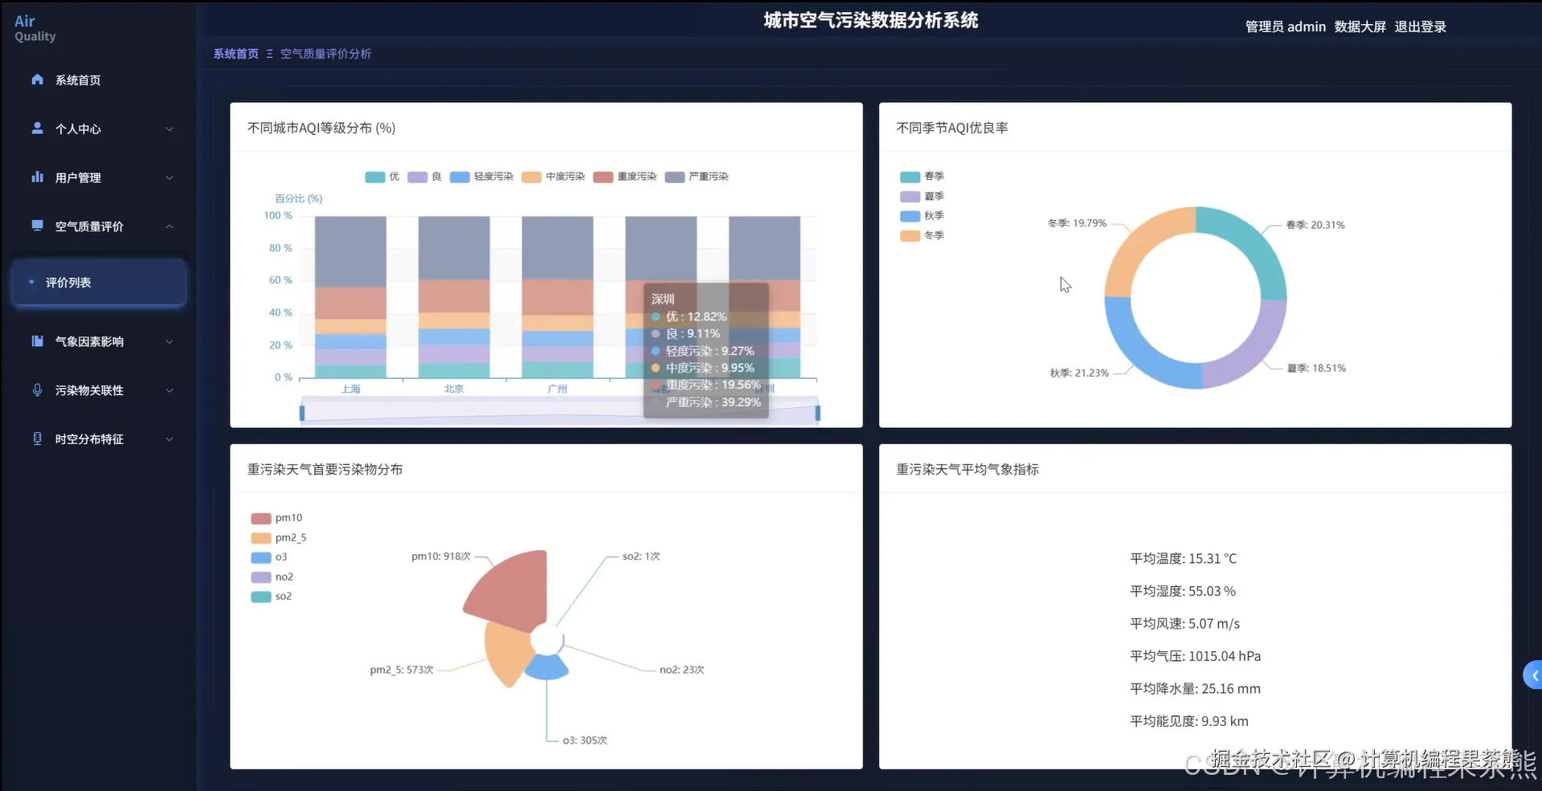The height and width of the screenshot is (791, 1542).
Task: Toggle the pm10 legend item
Action: click(276, 518)
